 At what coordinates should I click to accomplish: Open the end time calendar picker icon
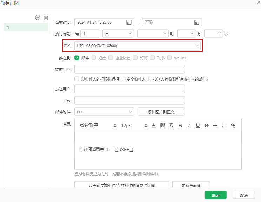click(x=196, y=22)
